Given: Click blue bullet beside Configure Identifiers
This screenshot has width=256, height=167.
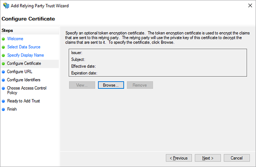Looking at the screenshot, I should 3,80.
